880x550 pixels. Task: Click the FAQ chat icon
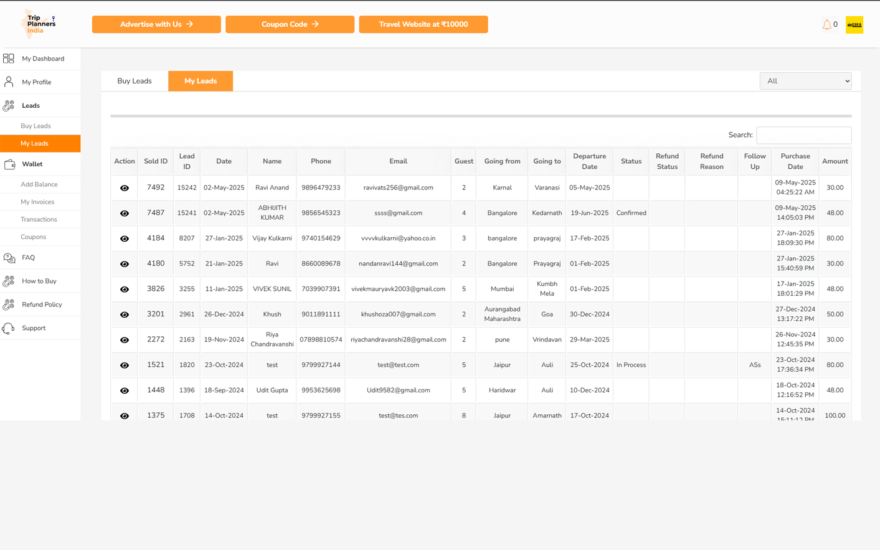point(9,258)
